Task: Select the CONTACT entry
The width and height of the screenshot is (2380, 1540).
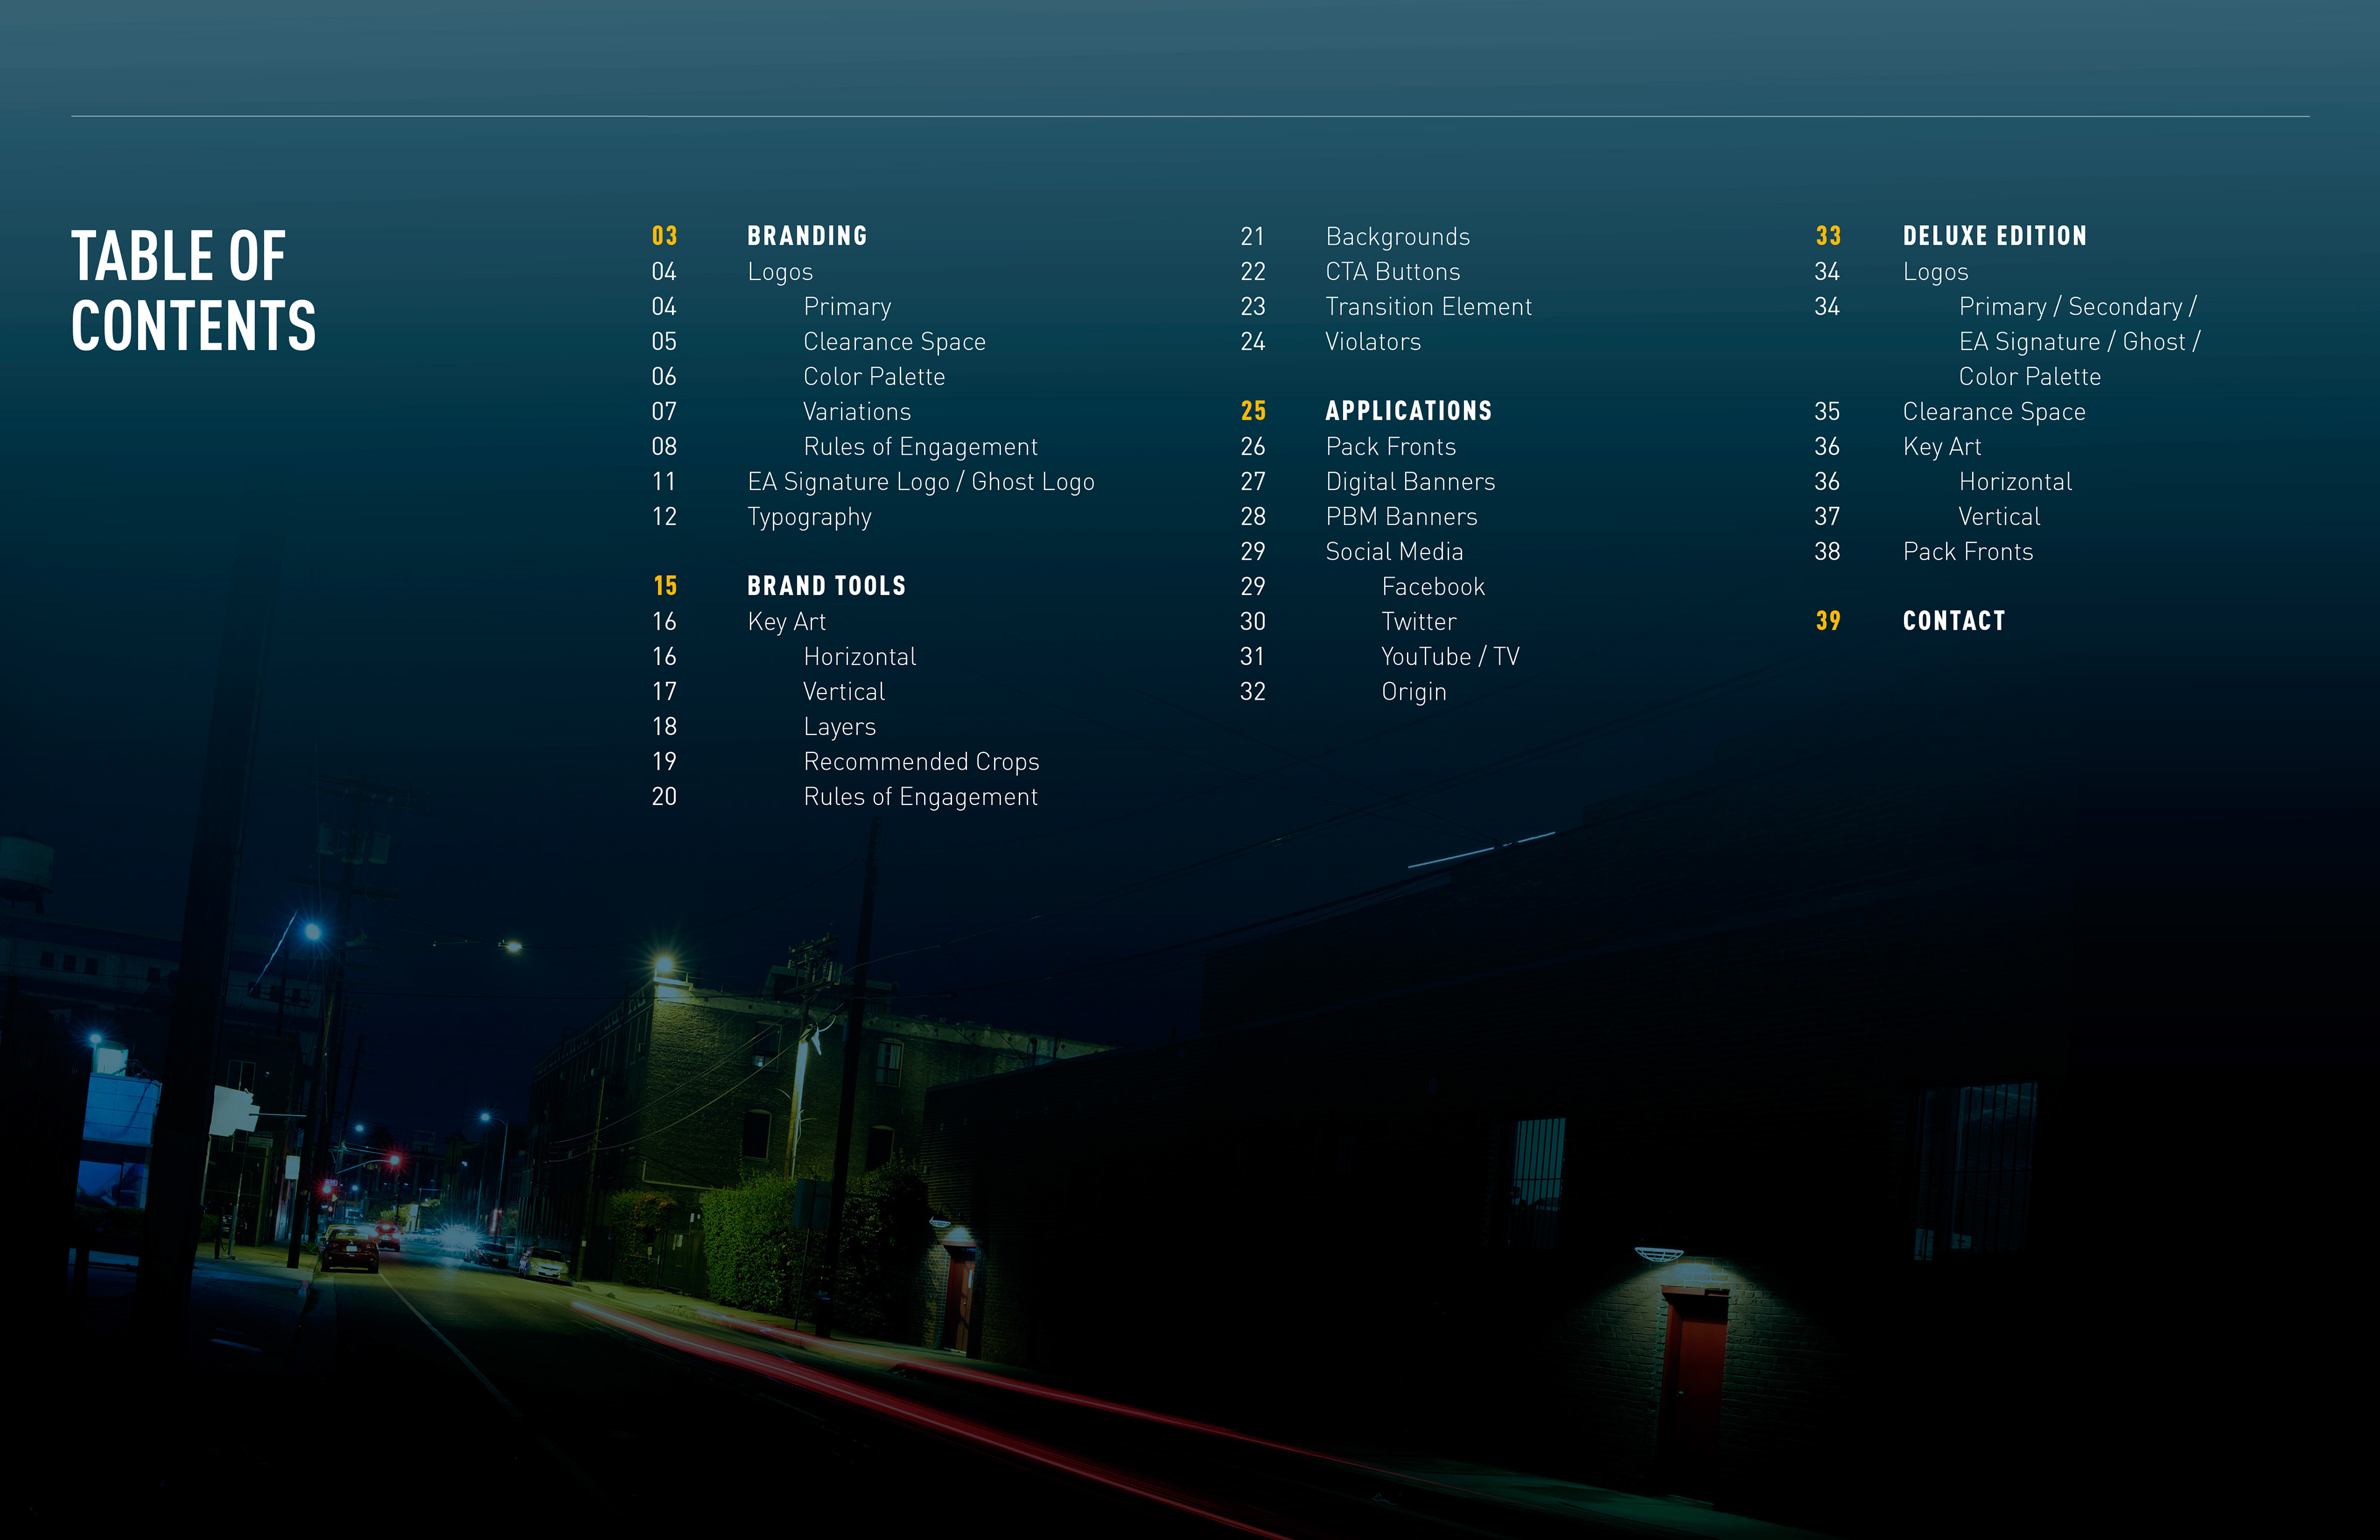Action: click(1953, 621)
